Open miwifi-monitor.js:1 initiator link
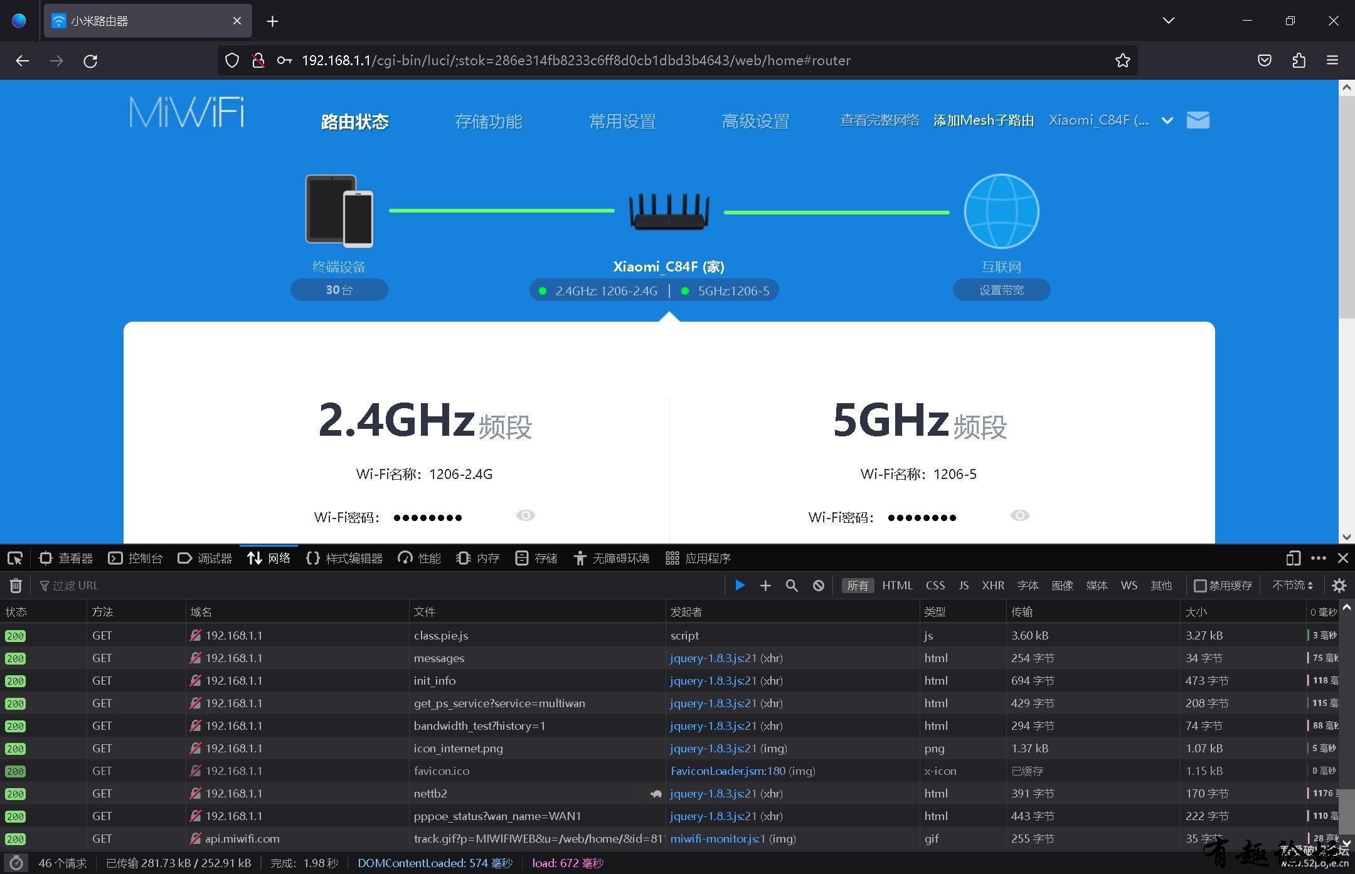 point(718,838)
